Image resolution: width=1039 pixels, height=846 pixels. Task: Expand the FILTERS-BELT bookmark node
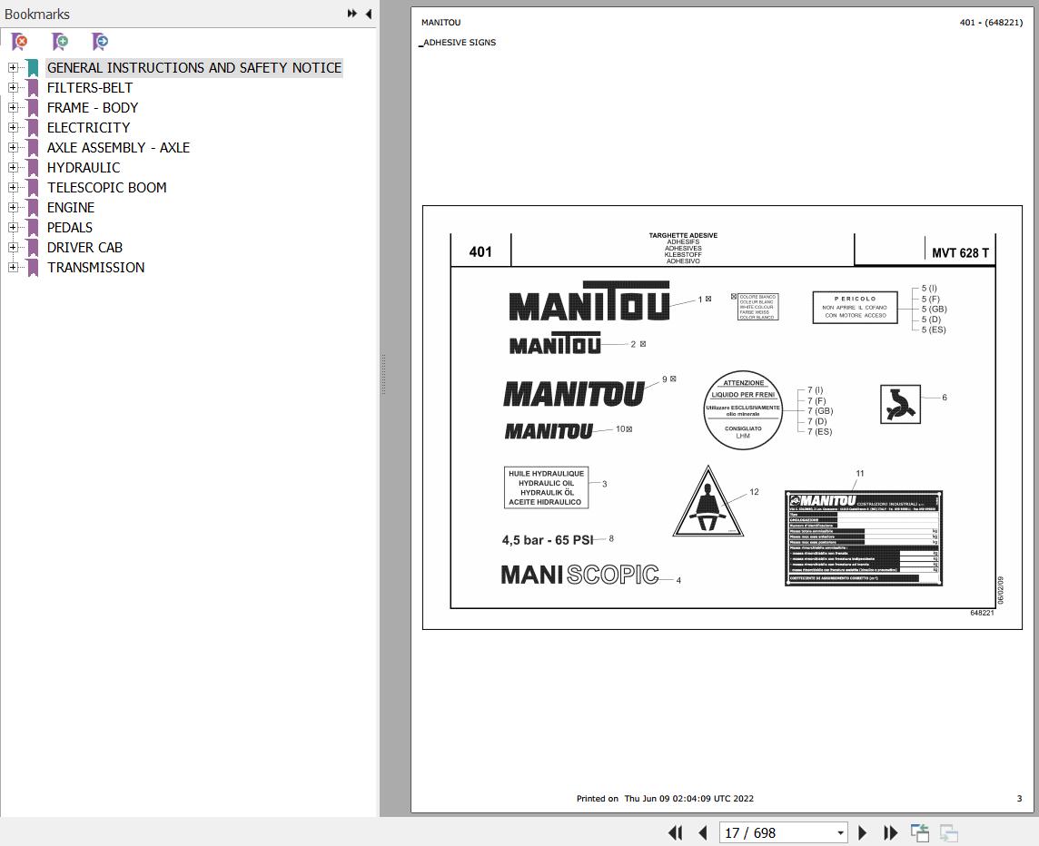point(13,87)
